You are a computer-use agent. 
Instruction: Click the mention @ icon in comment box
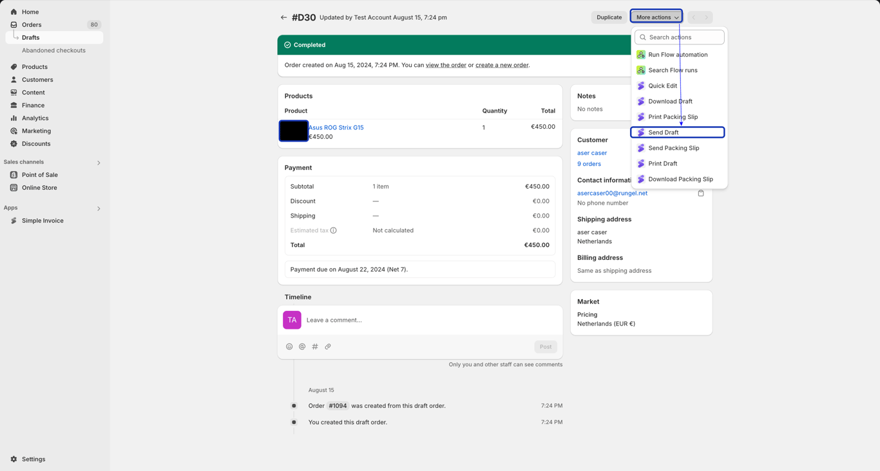(x=302, y=347)
